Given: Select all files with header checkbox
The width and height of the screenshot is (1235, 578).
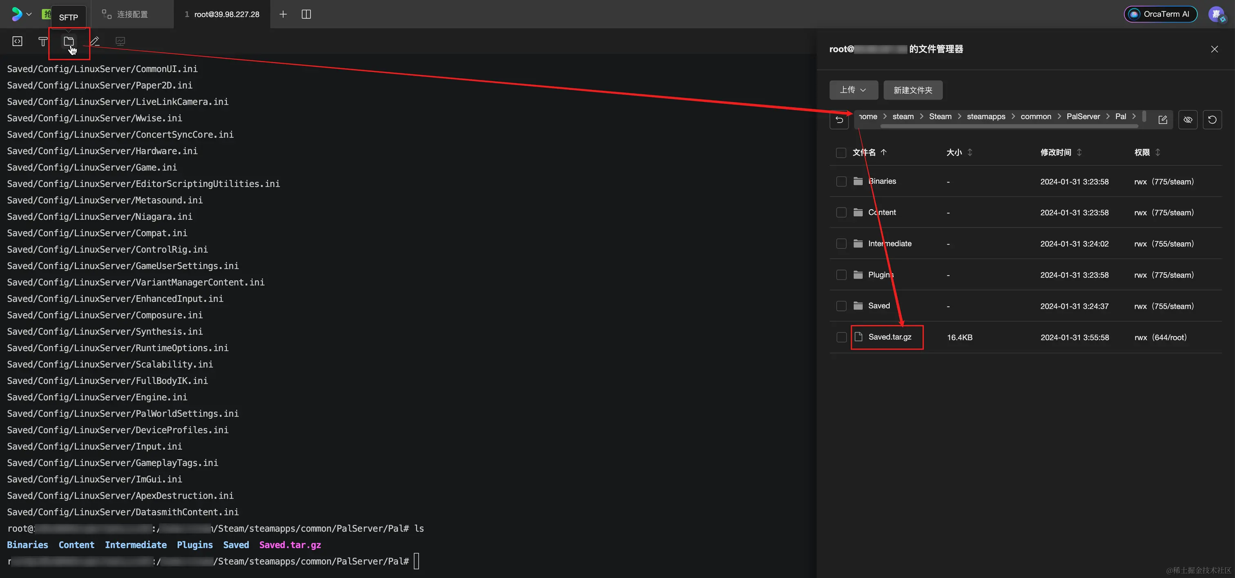Looking at the screenshot, I should (841, 152).
